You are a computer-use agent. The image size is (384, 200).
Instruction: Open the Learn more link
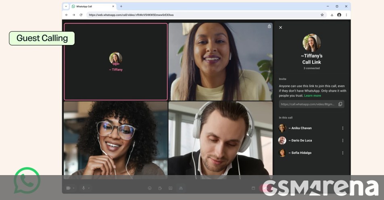click(x=313, y=96)
